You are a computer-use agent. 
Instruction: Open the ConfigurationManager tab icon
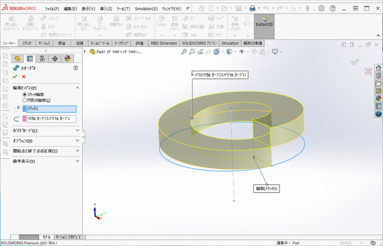pos(42,58)
